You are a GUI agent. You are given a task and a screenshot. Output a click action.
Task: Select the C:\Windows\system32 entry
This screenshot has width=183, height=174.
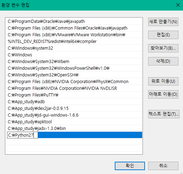74,48
